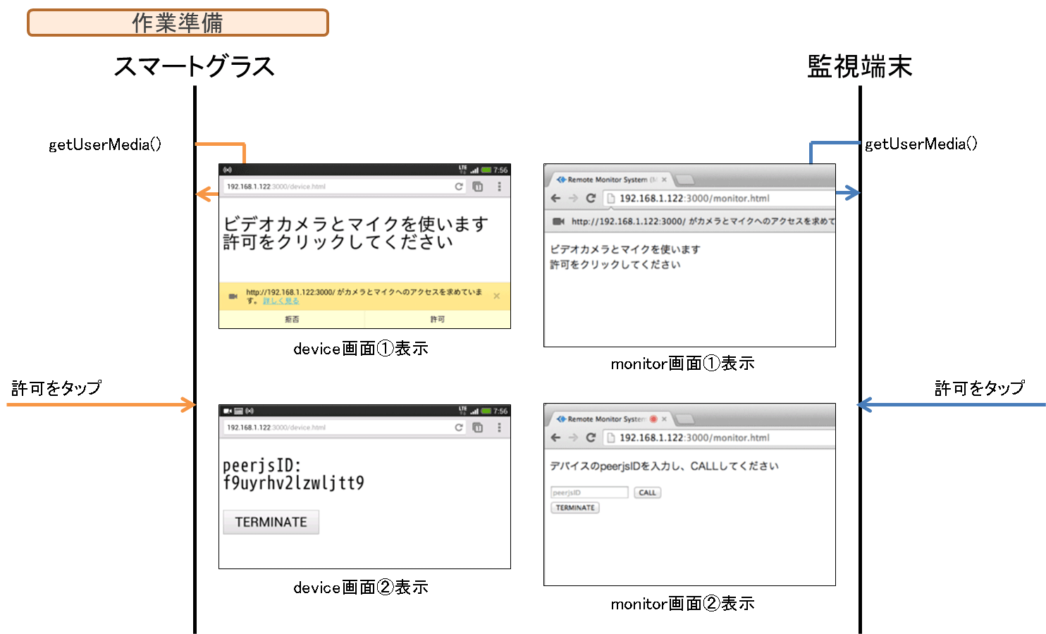Tap the reload icon in device画面① address bar
Screen dimensions: 1046x634
point(459,187)
